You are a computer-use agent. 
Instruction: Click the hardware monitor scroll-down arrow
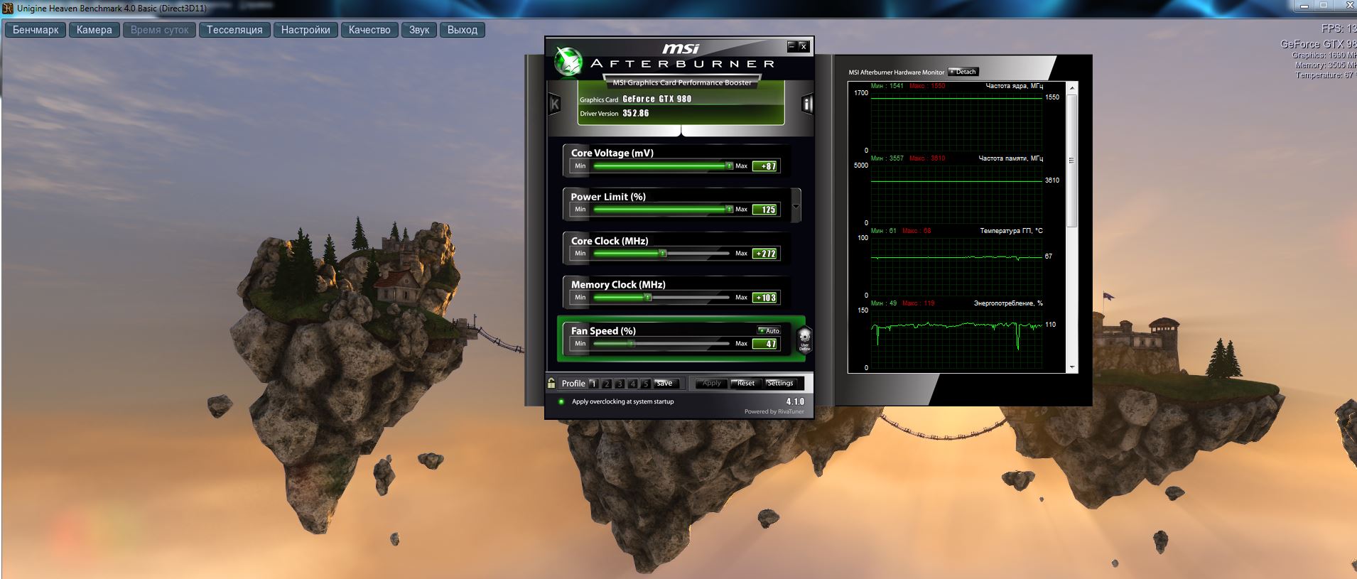point(1072,367)
